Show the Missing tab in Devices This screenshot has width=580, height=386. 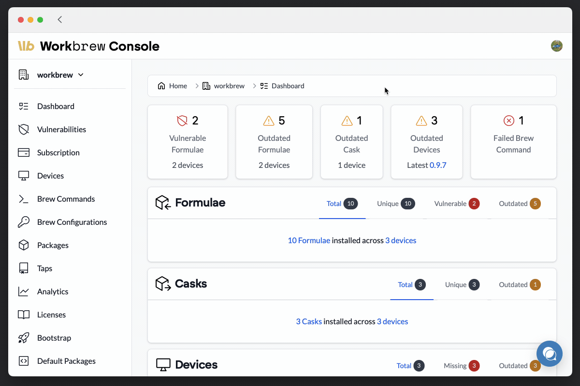click(461, 366)
